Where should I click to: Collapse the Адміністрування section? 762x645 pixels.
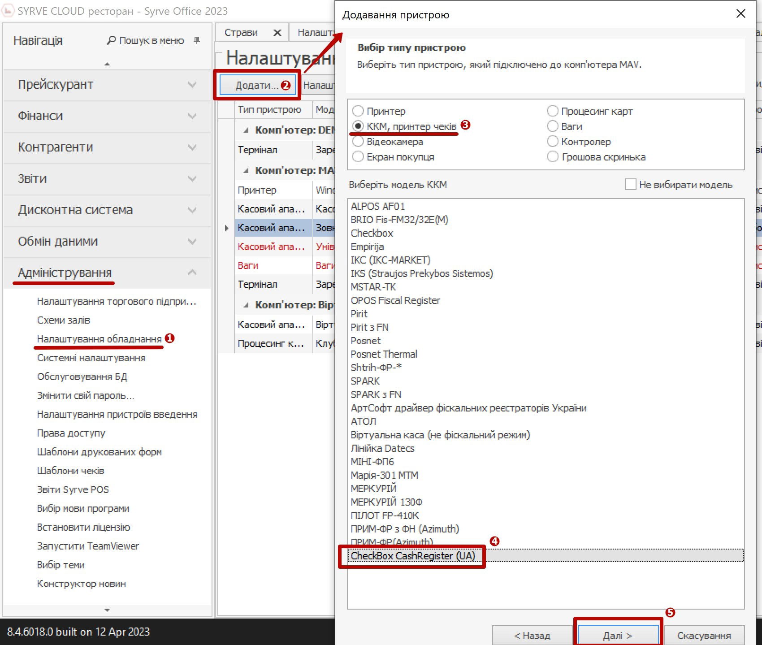click(192, 273)
